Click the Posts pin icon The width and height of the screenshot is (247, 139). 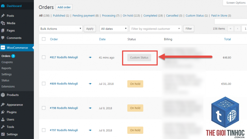tap(3, 16)
